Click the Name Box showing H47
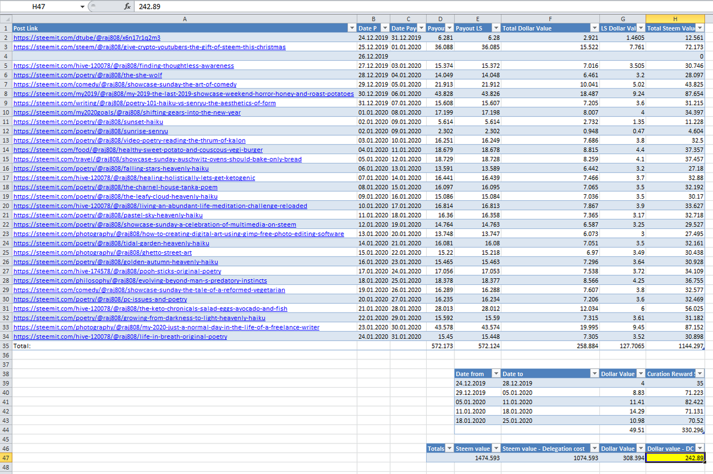The image size is (713, 474). (x=39, y=7)
